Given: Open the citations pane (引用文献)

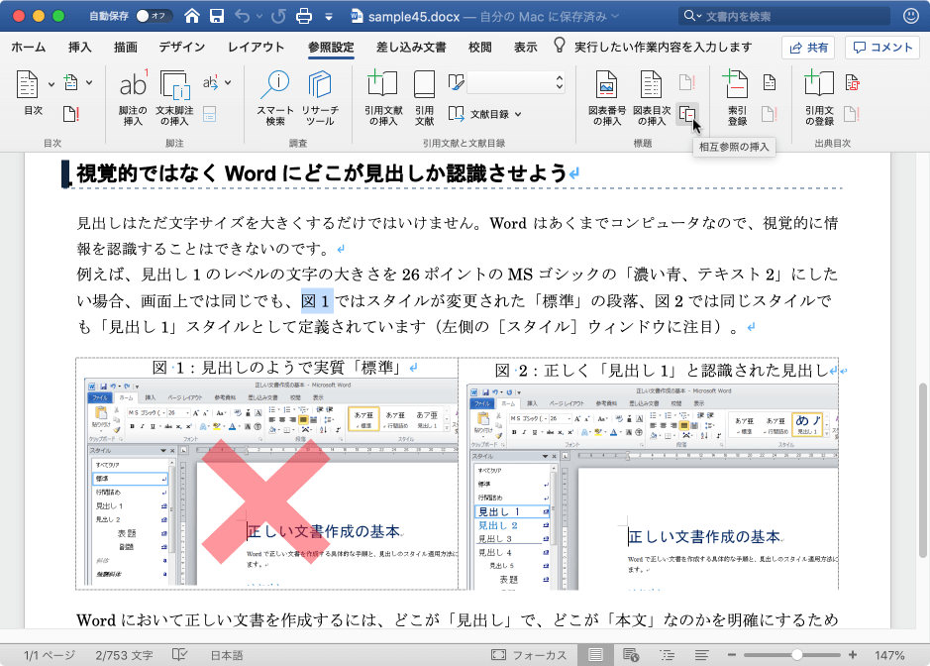Looking at the screenshot, I should tap(424, 98).
